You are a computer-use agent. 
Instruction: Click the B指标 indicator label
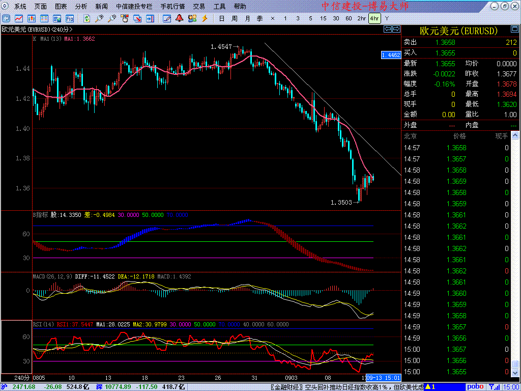point(40,215)
